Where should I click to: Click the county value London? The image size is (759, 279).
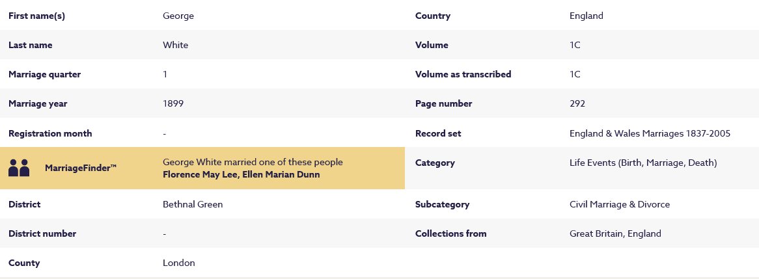(179, 263)
